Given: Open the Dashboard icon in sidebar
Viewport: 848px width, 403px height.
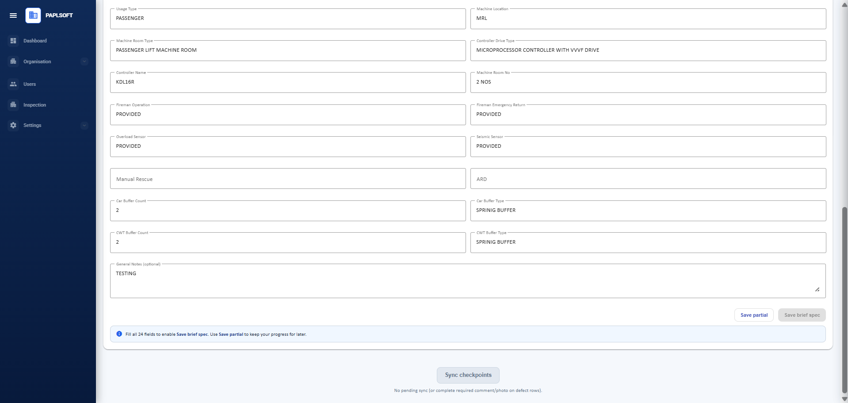Looking at the screenshot, I should [x=13, y=41].
